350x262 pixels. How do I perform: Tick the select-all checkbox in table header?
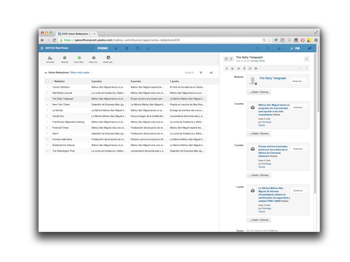(x=47, y=81)
